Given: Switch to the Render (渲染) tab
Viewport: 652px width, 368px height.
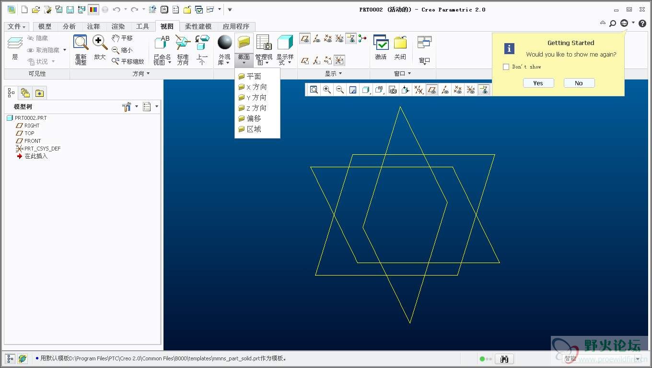Looking at the screenshot, I should [x=118, y=26].
